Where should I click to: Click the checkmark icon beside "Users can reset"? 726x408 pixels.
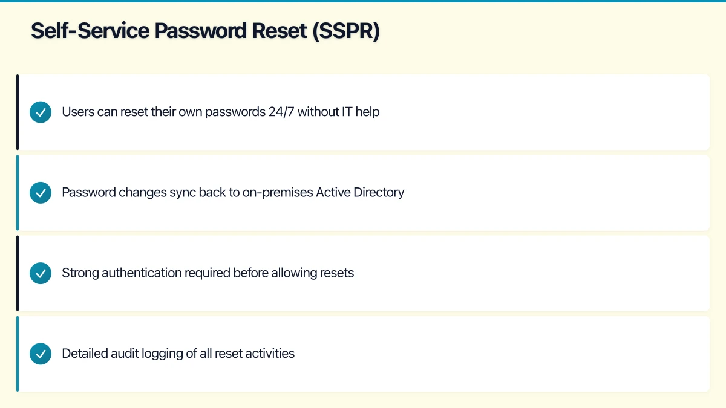pos(41,112)
